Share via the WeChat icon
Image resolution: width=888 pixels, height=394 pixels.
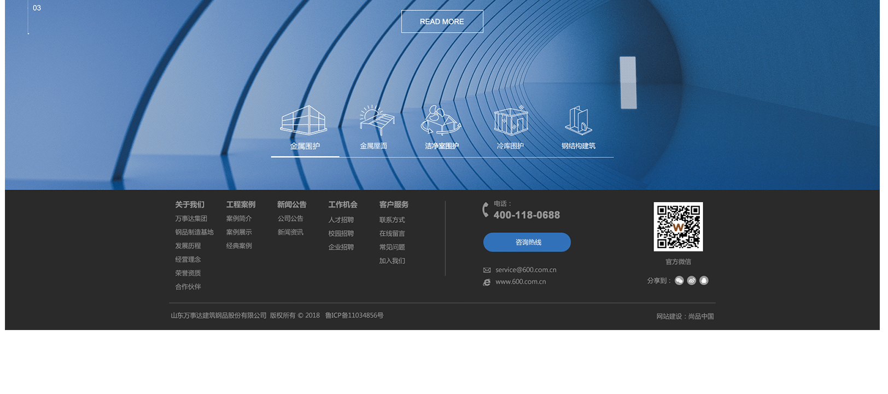point(679,280)
